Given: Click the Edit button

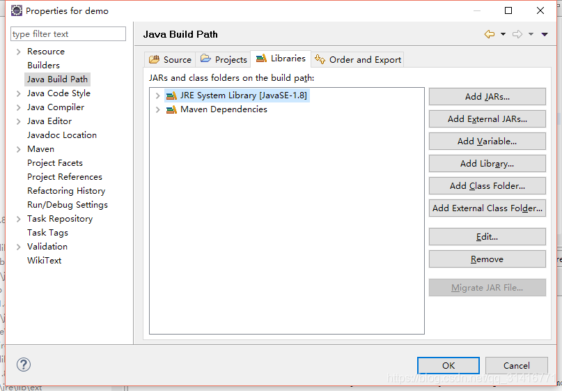Looking at the screenshot, I should click(x=487, y=237).
